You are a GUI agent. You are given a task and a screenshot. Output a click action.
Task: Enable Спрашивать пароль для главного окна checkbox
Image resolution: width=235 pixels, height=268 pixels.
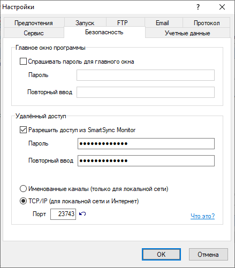pos(23,62)
